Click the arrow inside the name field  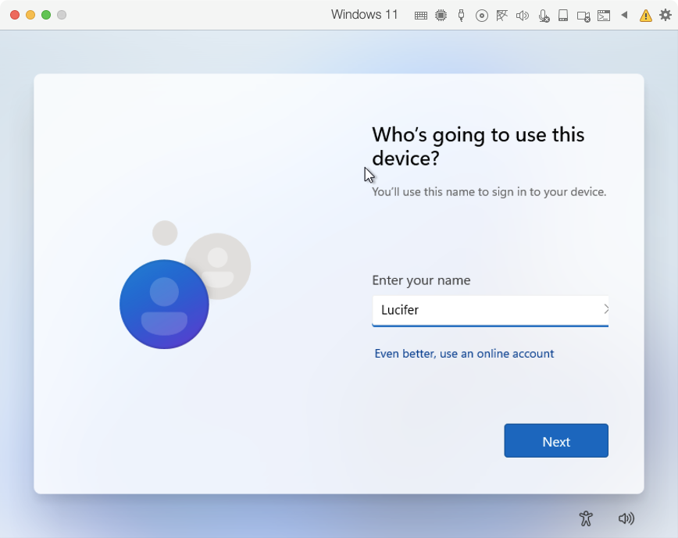click(606, 309)
